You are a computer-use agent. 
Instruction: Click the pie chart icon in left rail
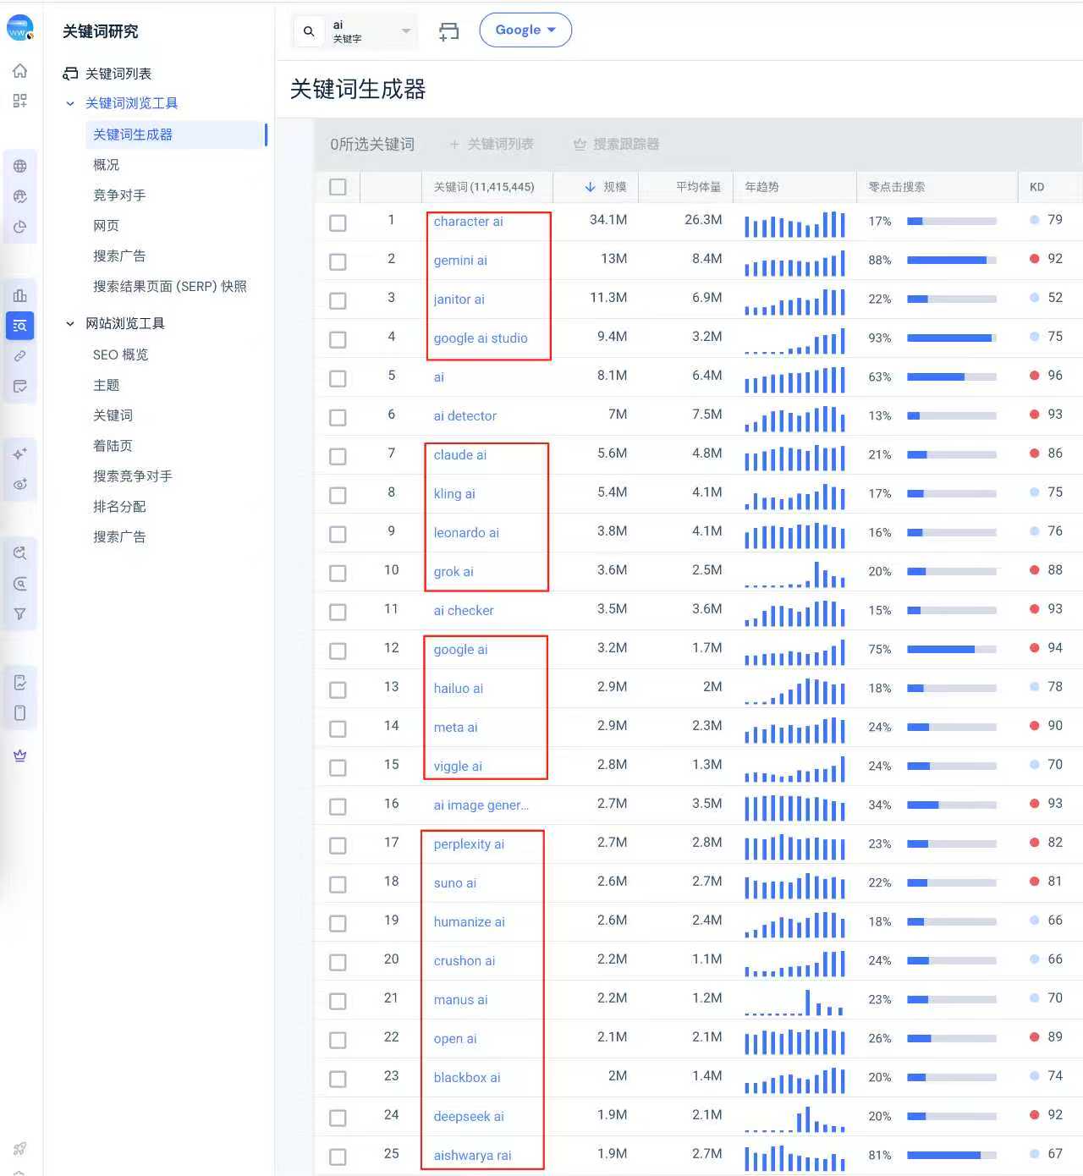(20, 227)
